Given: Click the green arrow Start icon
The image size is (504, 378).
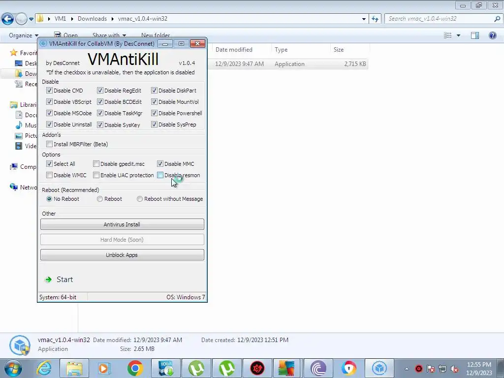Looking at the screenshot, I should (x=49, y=280).
